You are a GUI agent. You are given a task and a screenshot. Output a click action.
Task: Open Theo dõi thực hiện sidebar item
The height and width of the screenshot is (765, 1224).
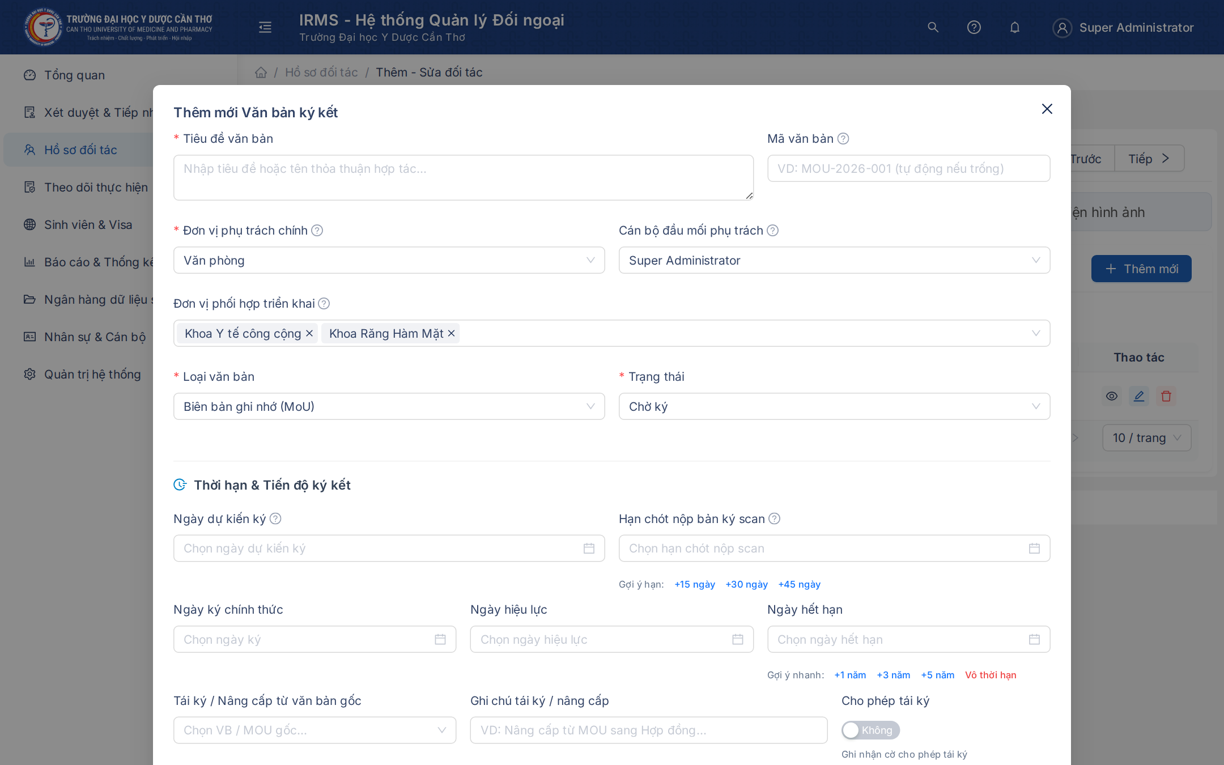pos(79,187)
